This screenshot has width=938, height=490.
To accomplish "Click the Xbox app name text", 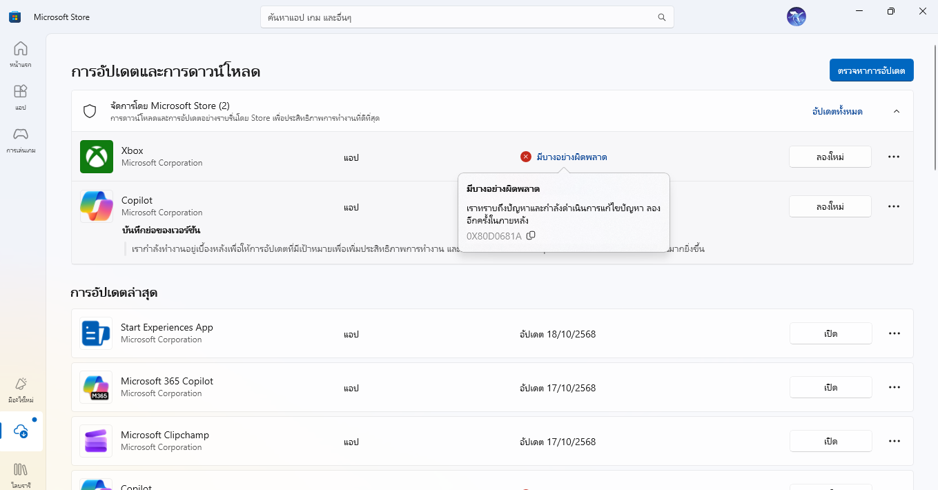I will coord(133,150).
